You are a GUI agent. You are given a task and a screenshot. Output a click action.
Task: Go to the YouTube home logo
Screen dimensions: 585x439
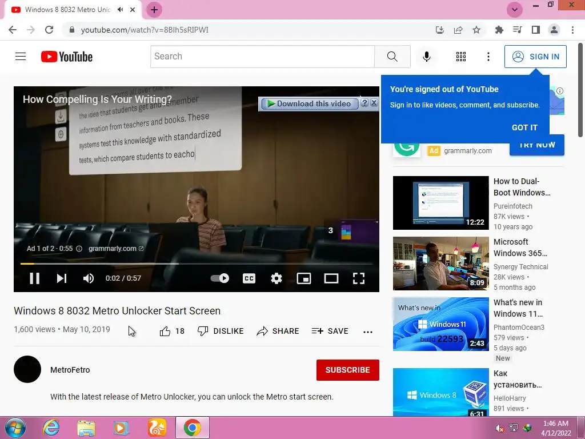[67, 57]
